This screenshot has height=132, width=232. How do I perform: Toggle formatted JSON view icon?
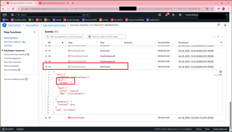point(220,75)
